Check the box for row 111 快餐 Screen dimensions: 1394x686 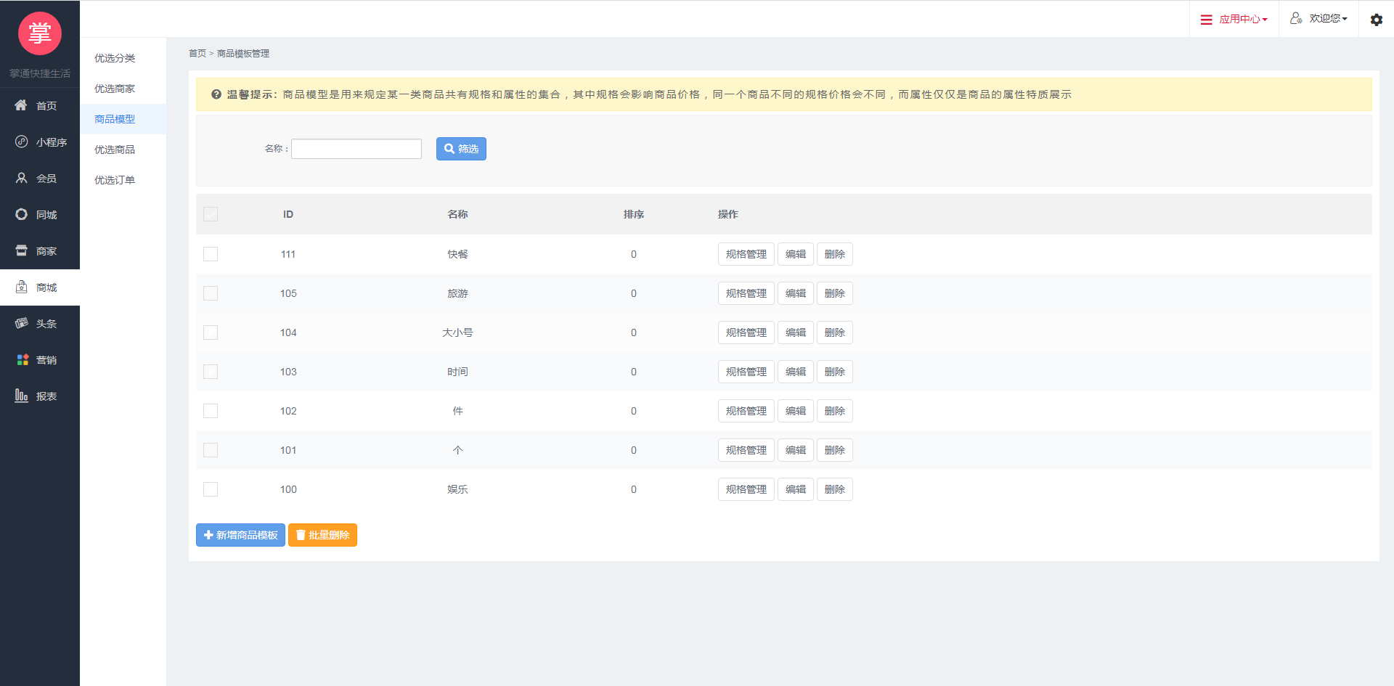(211, 254)
